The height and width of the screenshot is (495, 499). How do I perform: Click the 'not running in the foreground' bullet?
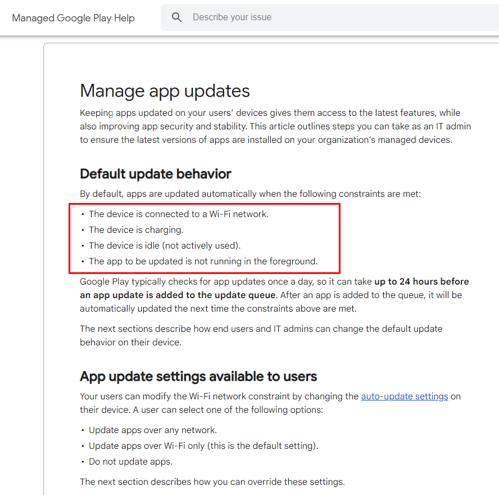click(203, 261)
